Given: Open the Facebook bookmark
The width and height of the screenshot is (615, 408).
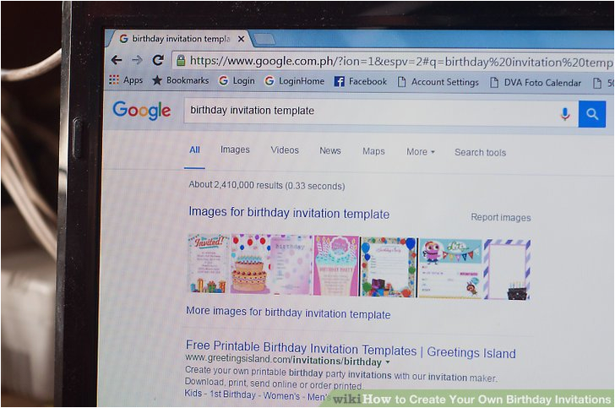Looking at the screenshot, I should (361, 82).
